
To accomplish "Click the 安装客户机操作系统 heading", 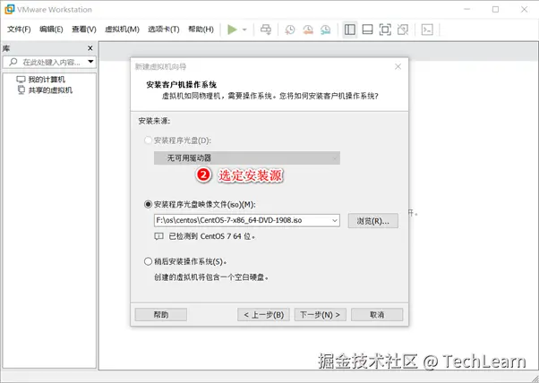I will click(x=181, y=84).
